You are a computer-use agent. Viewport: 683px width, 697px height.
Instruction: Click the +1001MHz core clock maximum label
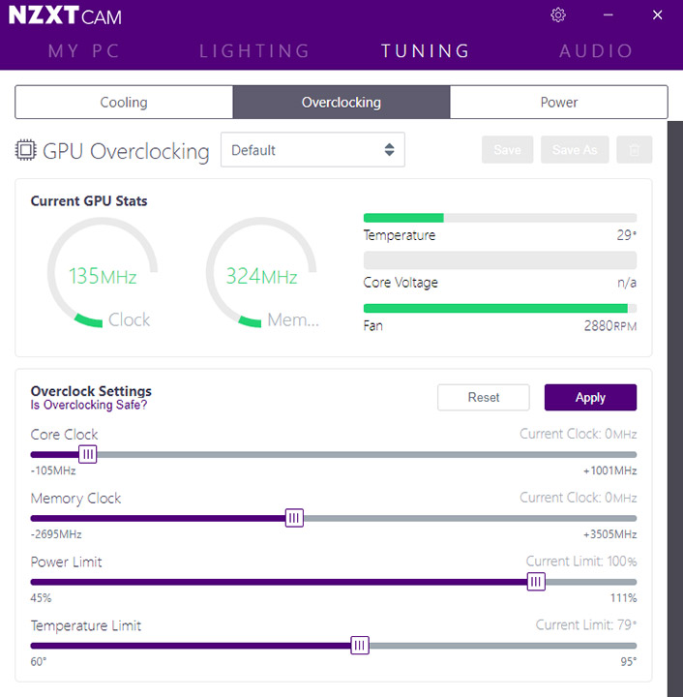[610, 470]
